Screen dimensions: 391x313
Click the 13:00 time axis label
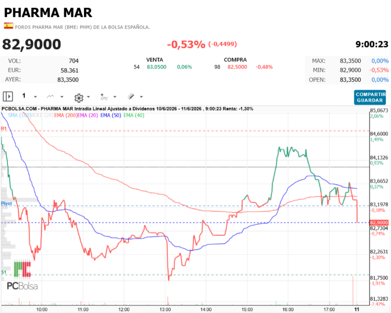click(x=165, y=310)
